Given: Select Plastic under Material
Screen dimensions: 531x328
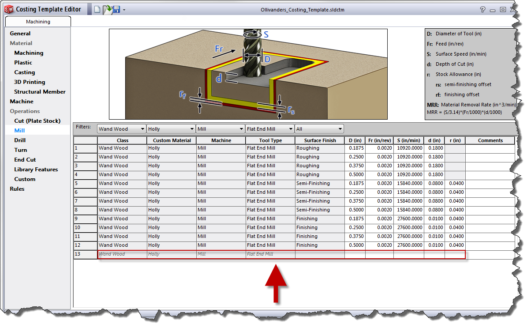Looking at the screenshot, I should tap(23, 63).
